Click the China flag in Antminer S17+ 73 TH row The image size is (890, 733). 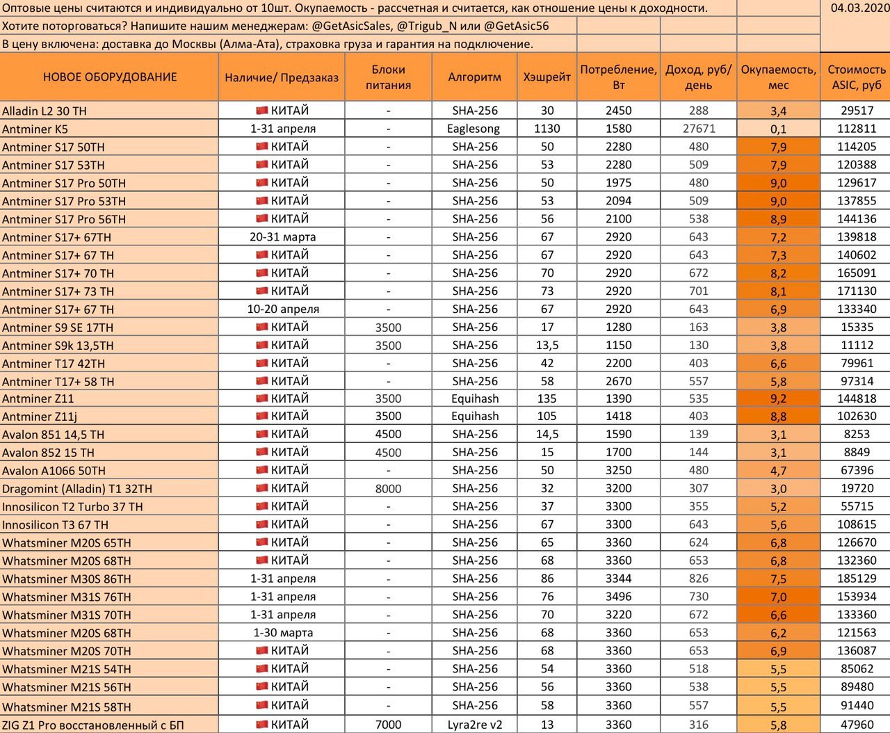(x=262, y=291)
